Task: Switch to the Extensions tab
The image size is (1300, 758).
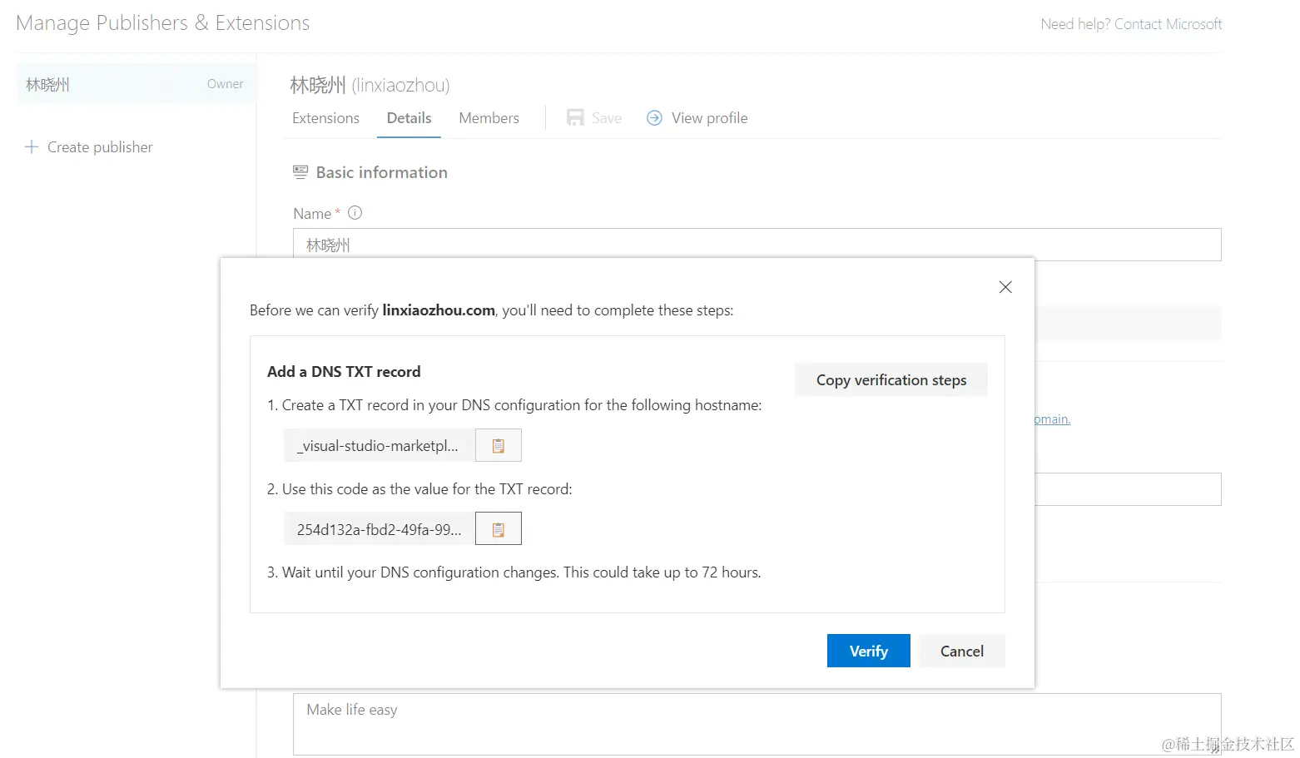Action: click(325, 118)
